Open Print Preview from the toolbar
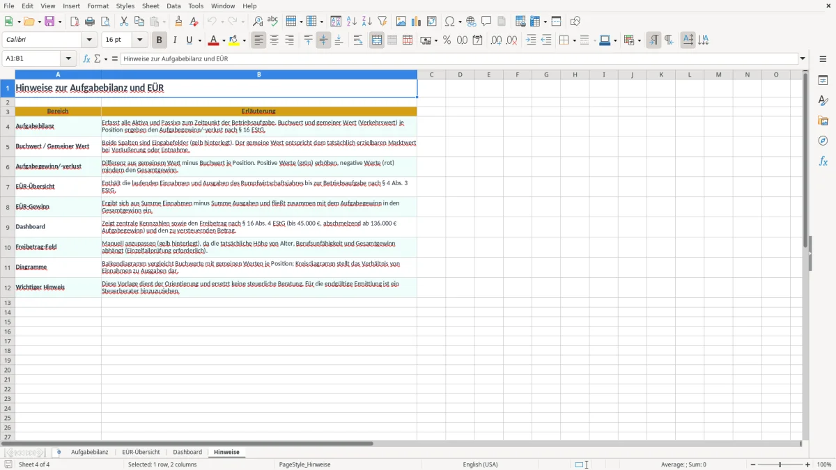 (105, 22)
